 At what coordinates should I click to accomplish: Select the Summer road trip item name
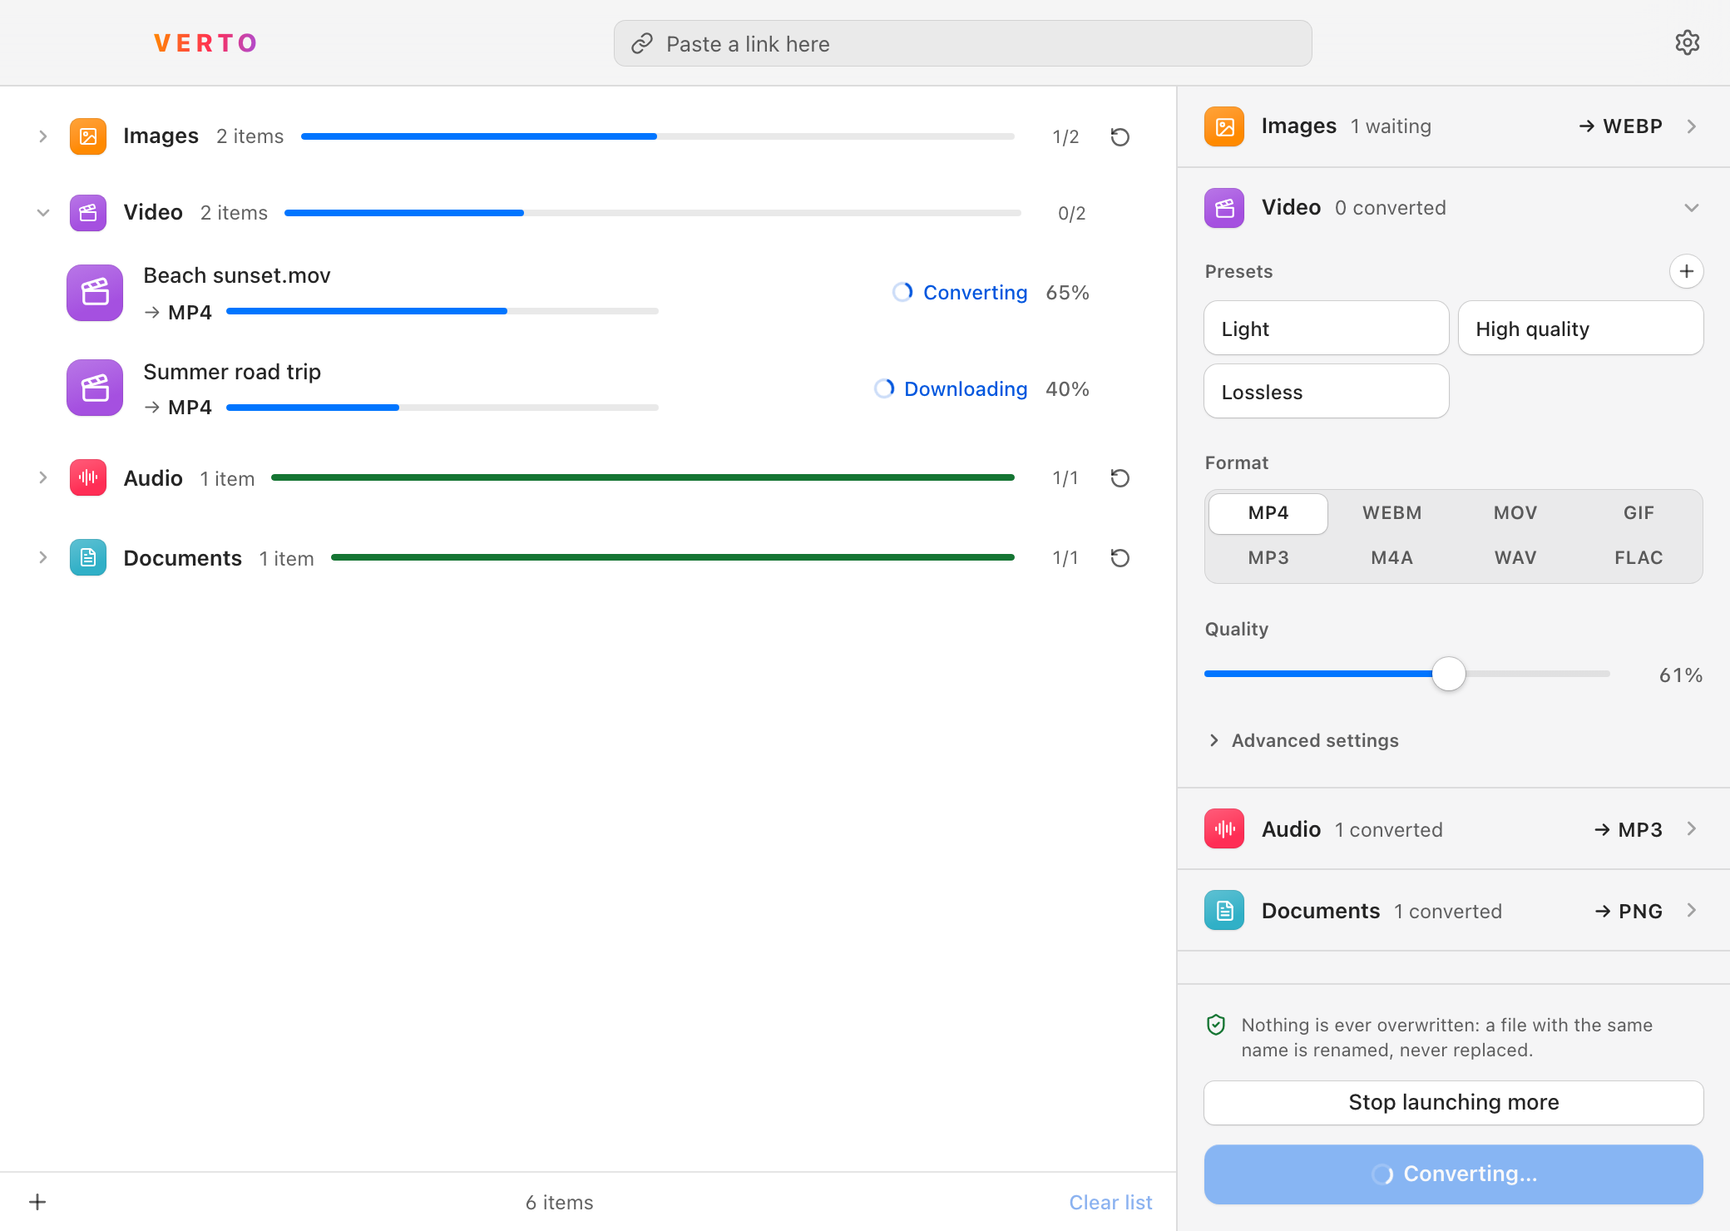click(x=232, y=372)
